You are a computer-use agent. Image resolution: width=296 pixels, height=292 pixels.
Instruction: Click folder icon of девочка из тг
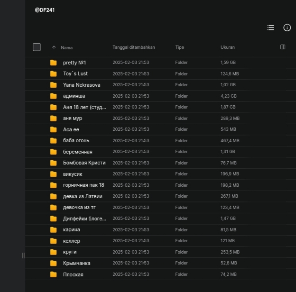(54, 208)
